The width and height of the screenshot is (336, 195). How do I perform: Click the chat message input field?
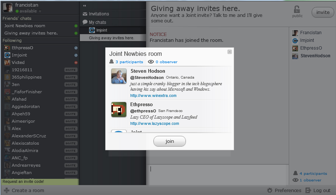217,174
